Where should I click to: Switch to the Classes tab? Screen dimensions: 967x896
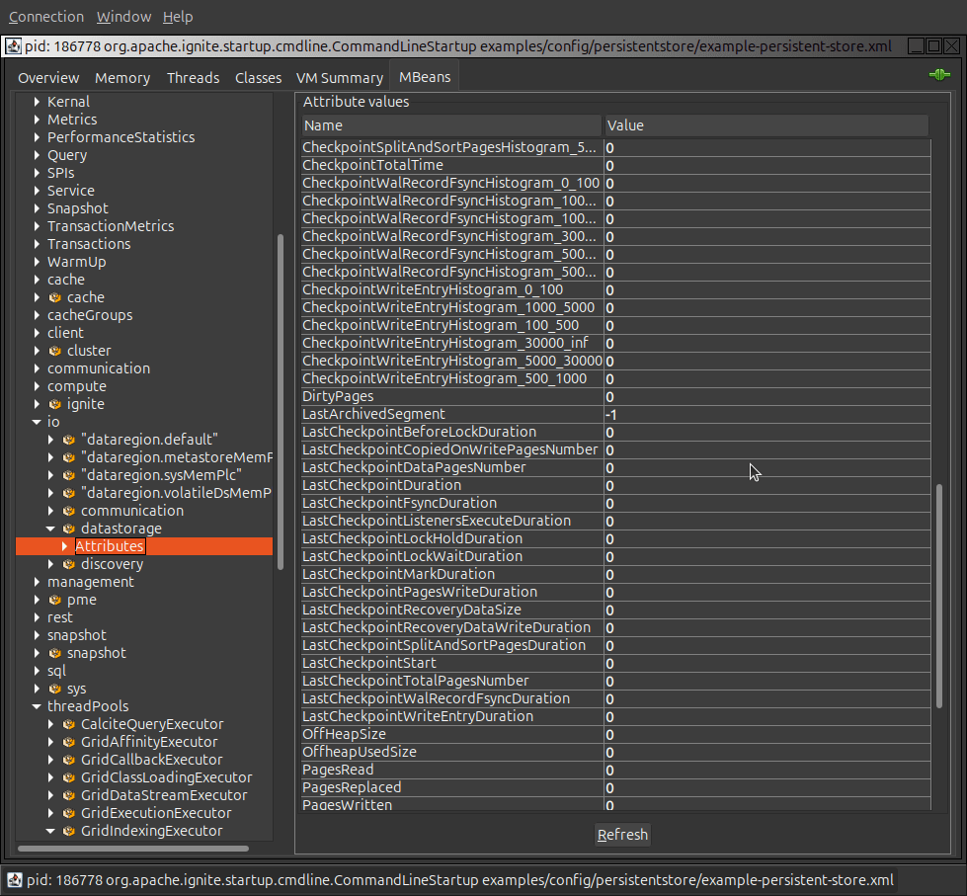(259, 78)
